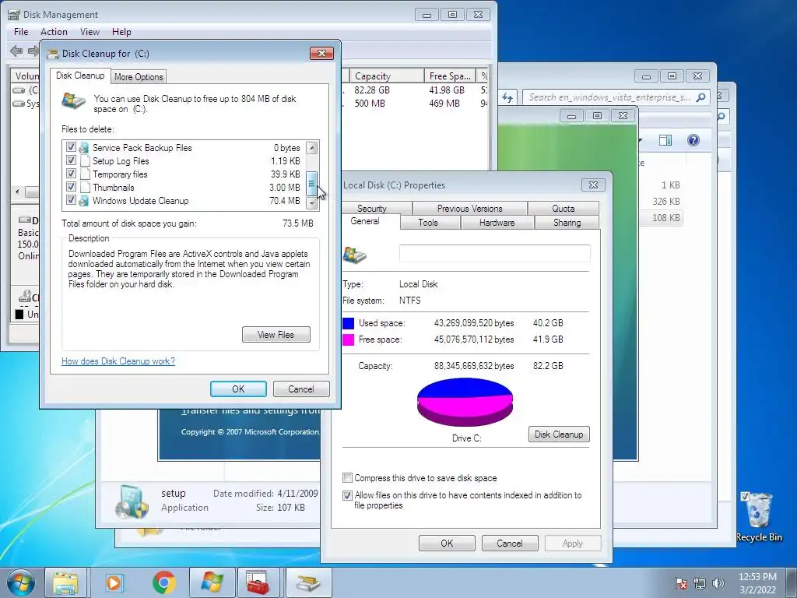The width and height of the screenshot is (797, 598).
Task: Open the Help menu in Disk Management
Action: coord(121,31)
